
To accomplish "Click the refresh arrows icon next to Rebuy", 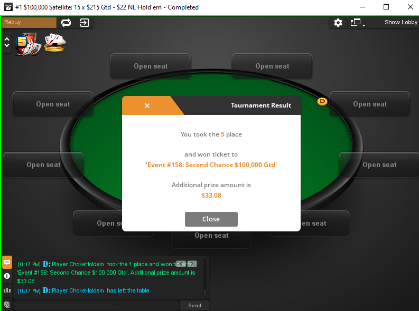I will [66, 23].
